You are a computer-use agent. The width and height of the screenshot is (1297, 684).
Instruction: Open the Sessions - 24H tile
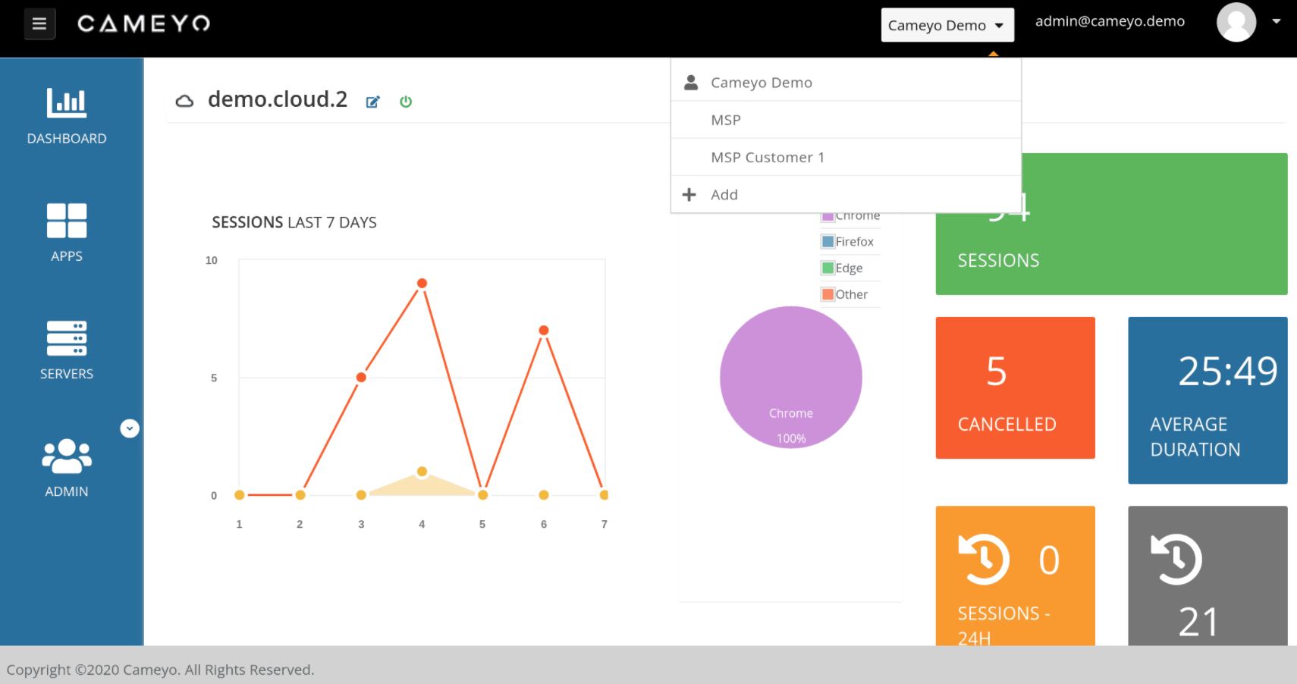click(x=1016, y=576)
